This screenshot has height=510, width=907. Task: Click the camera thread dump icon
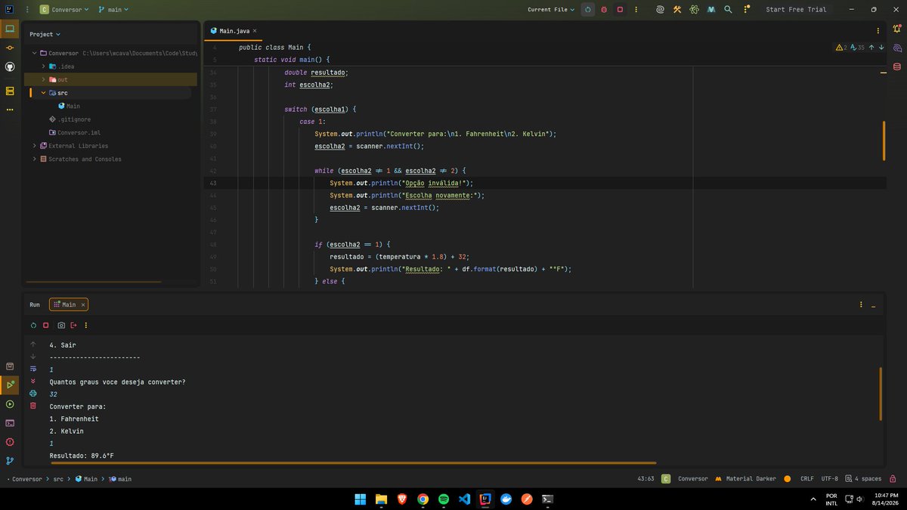61,325
